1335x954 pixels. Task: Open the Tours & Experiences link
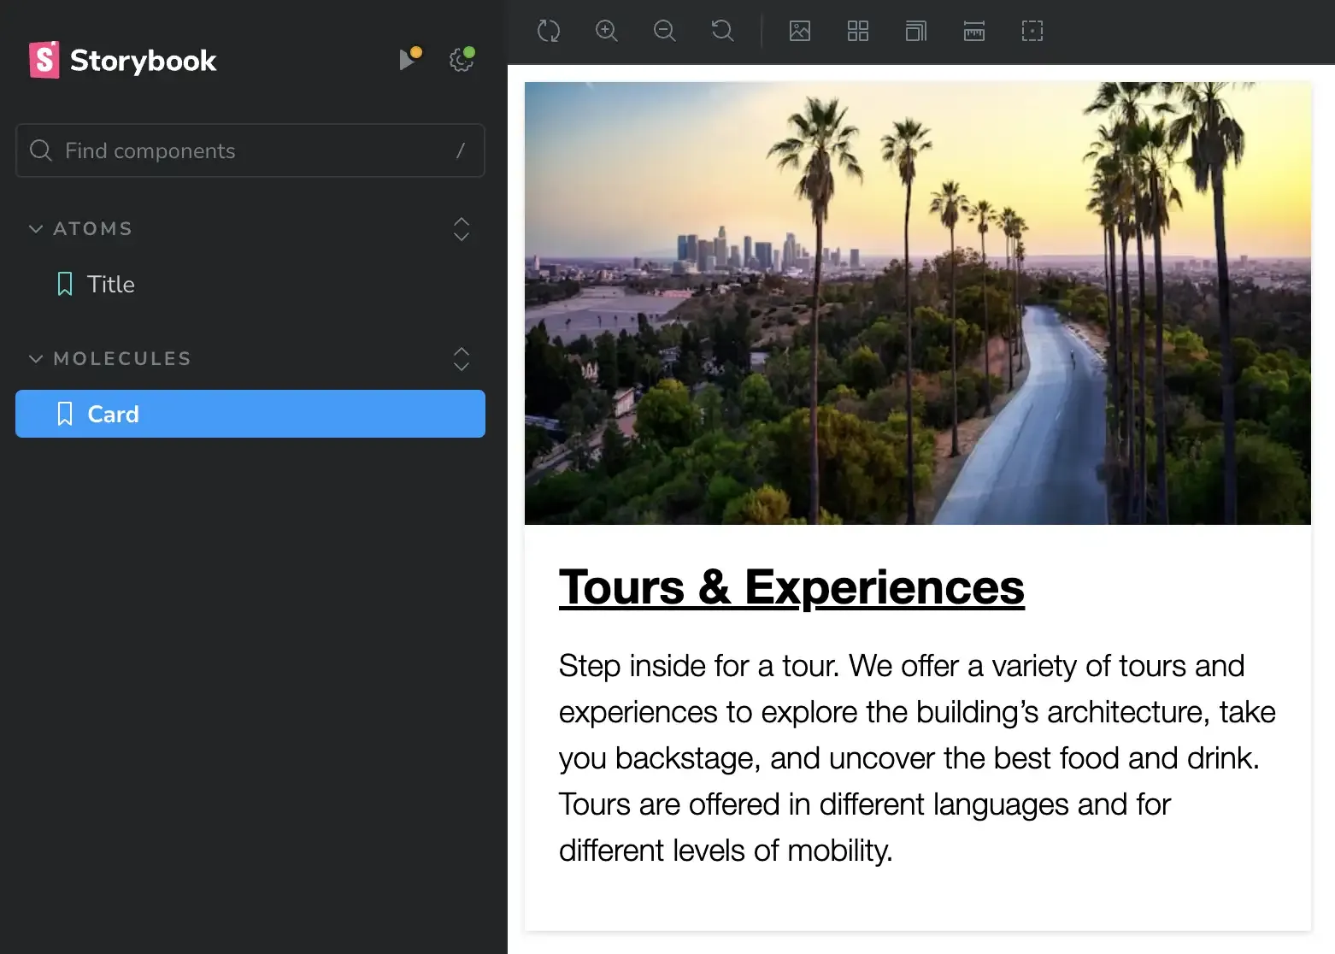(791, 587)
